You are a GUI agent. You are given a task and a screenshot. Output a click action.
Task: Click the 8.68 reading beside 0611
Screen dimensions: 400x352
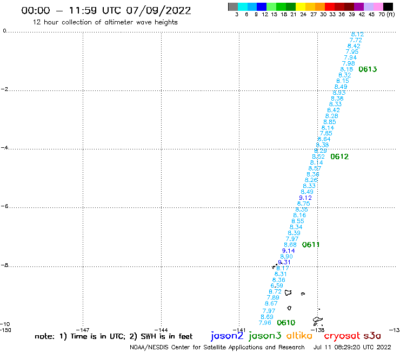click(290, 245)
